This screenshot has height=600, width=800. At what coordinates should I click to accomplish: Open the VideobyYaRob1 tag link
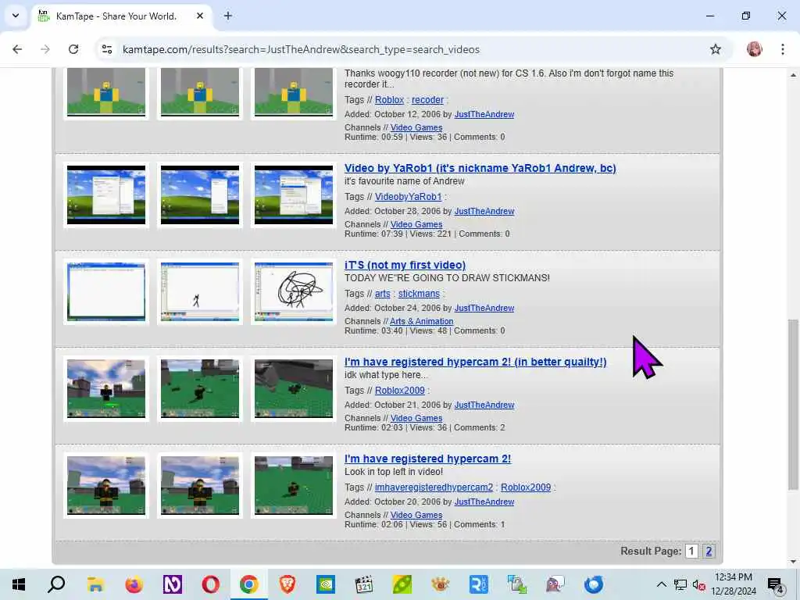[408, 197]
